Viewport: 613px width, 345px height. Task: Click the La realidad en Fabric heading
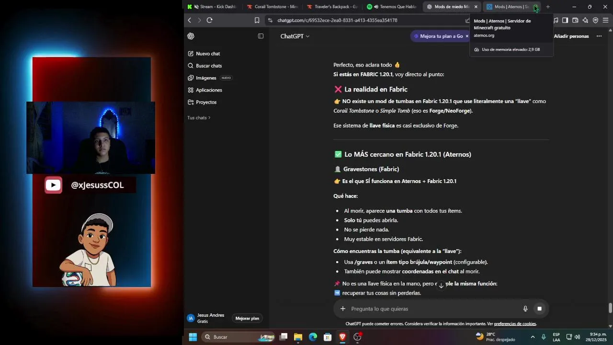coord(376,89)
